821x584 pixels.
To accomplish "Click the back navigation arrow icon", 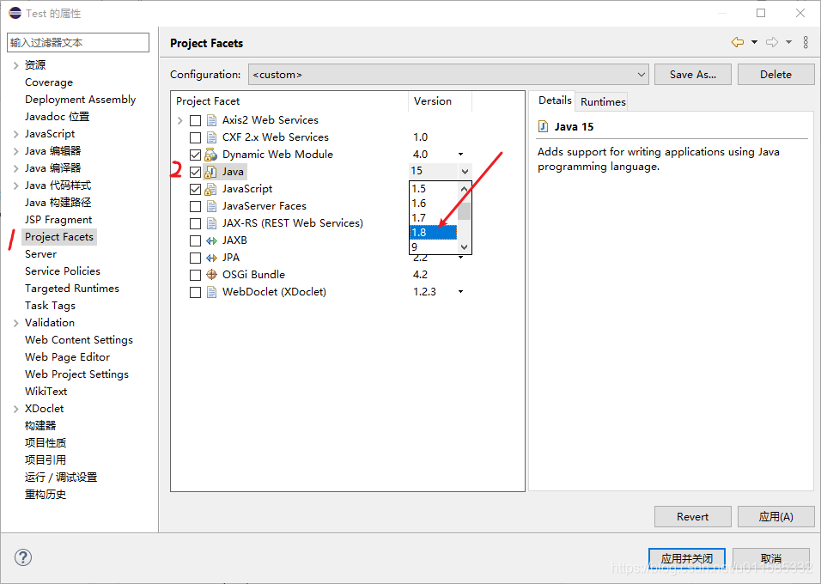I will click(x=737, y=42).
